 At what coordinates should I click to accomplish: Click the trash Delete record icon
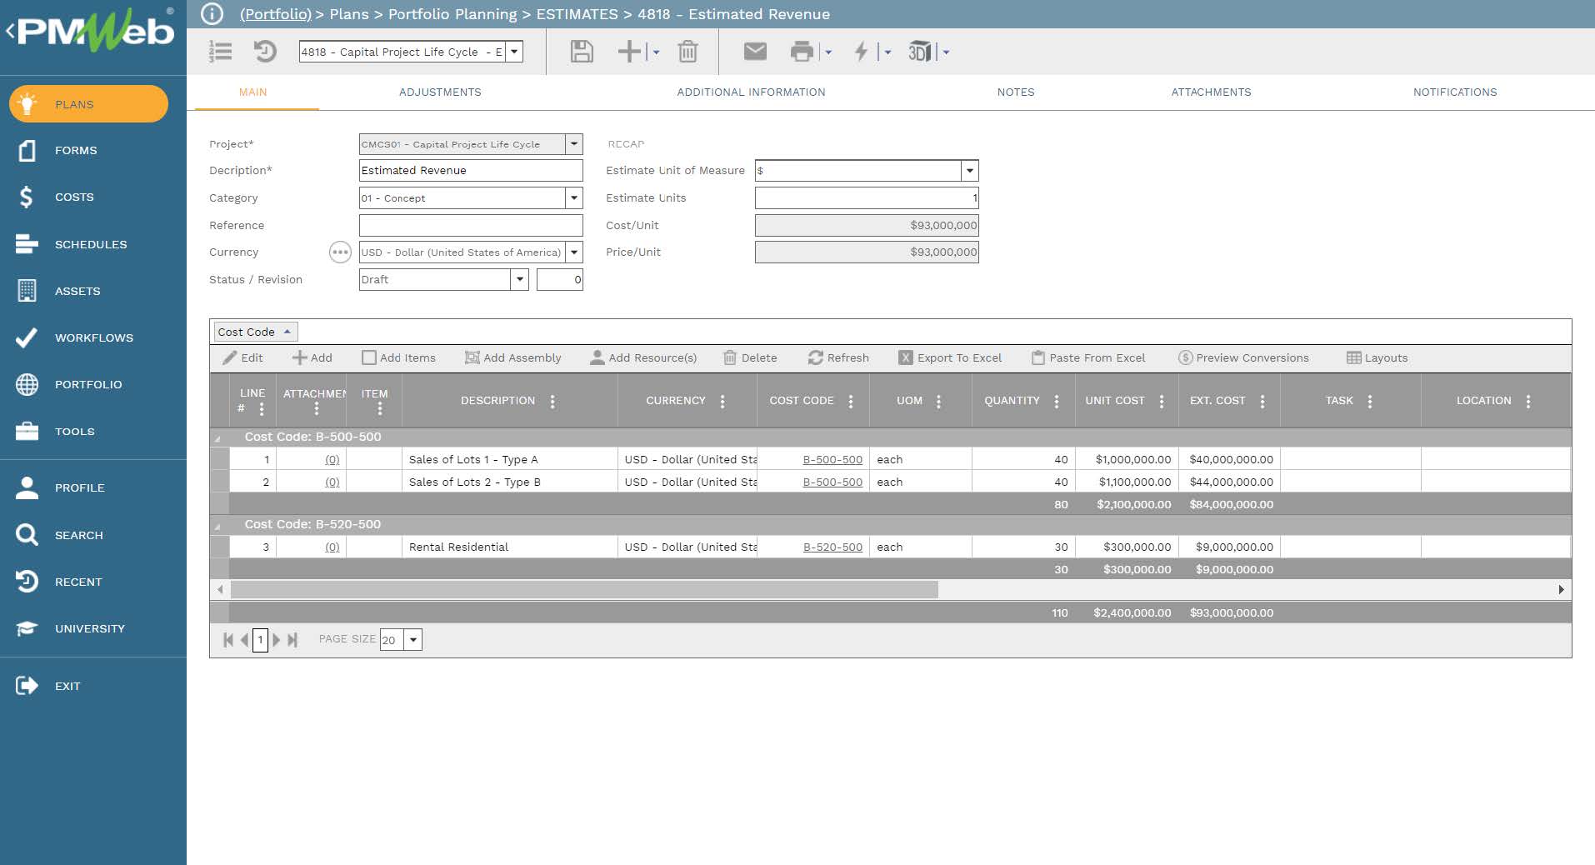click(x=687, y=52)
